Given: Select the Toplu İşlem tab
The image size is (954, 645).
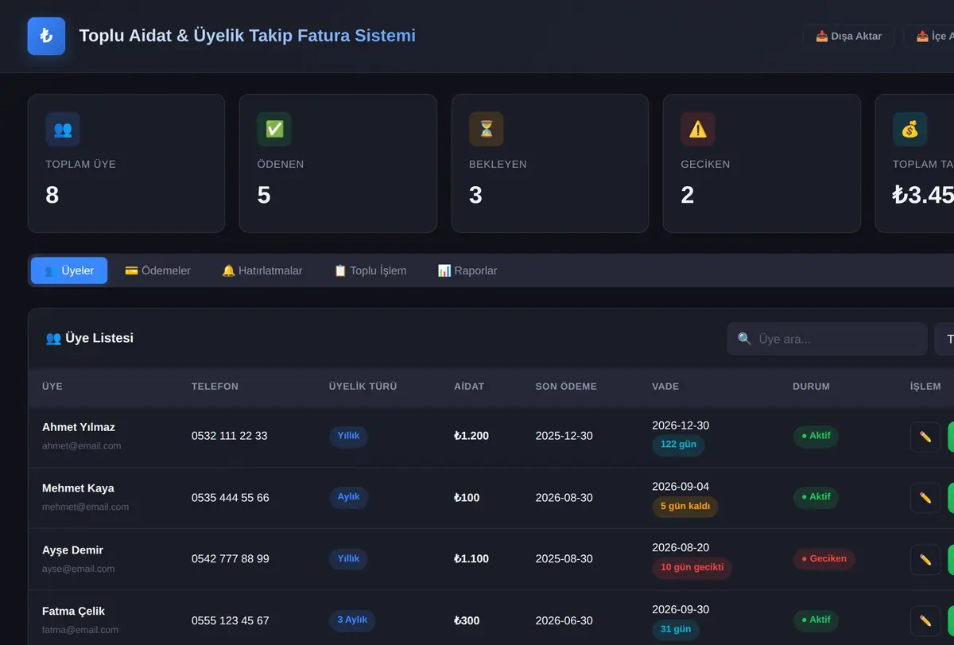Looking at the screenshot, I should click(x=370, y=270).
